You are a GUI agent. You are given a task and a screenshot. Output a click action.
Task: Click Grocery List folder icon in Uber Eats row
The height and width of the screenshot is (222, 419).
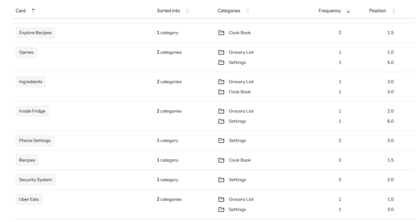[x=221, y=199]
